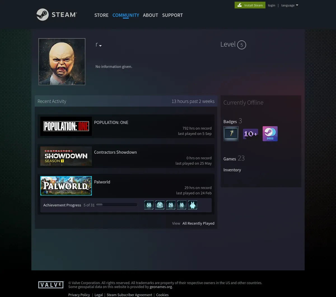This screenshot has height=297, width=336.
Task: Open the geonames.org link
Action: 161,287
